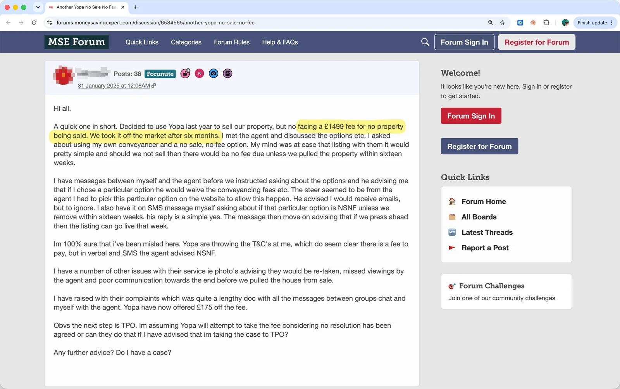Open the All Boards link
This screenshot has height=389, width=620.
pos(479,217)
